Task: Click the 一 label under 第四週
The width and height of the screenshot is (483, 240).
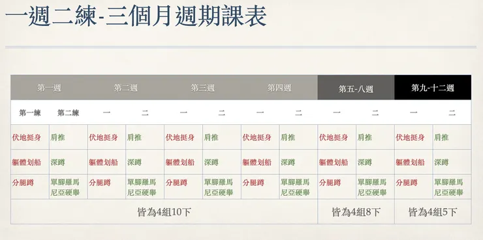Action: coord(260,113)
